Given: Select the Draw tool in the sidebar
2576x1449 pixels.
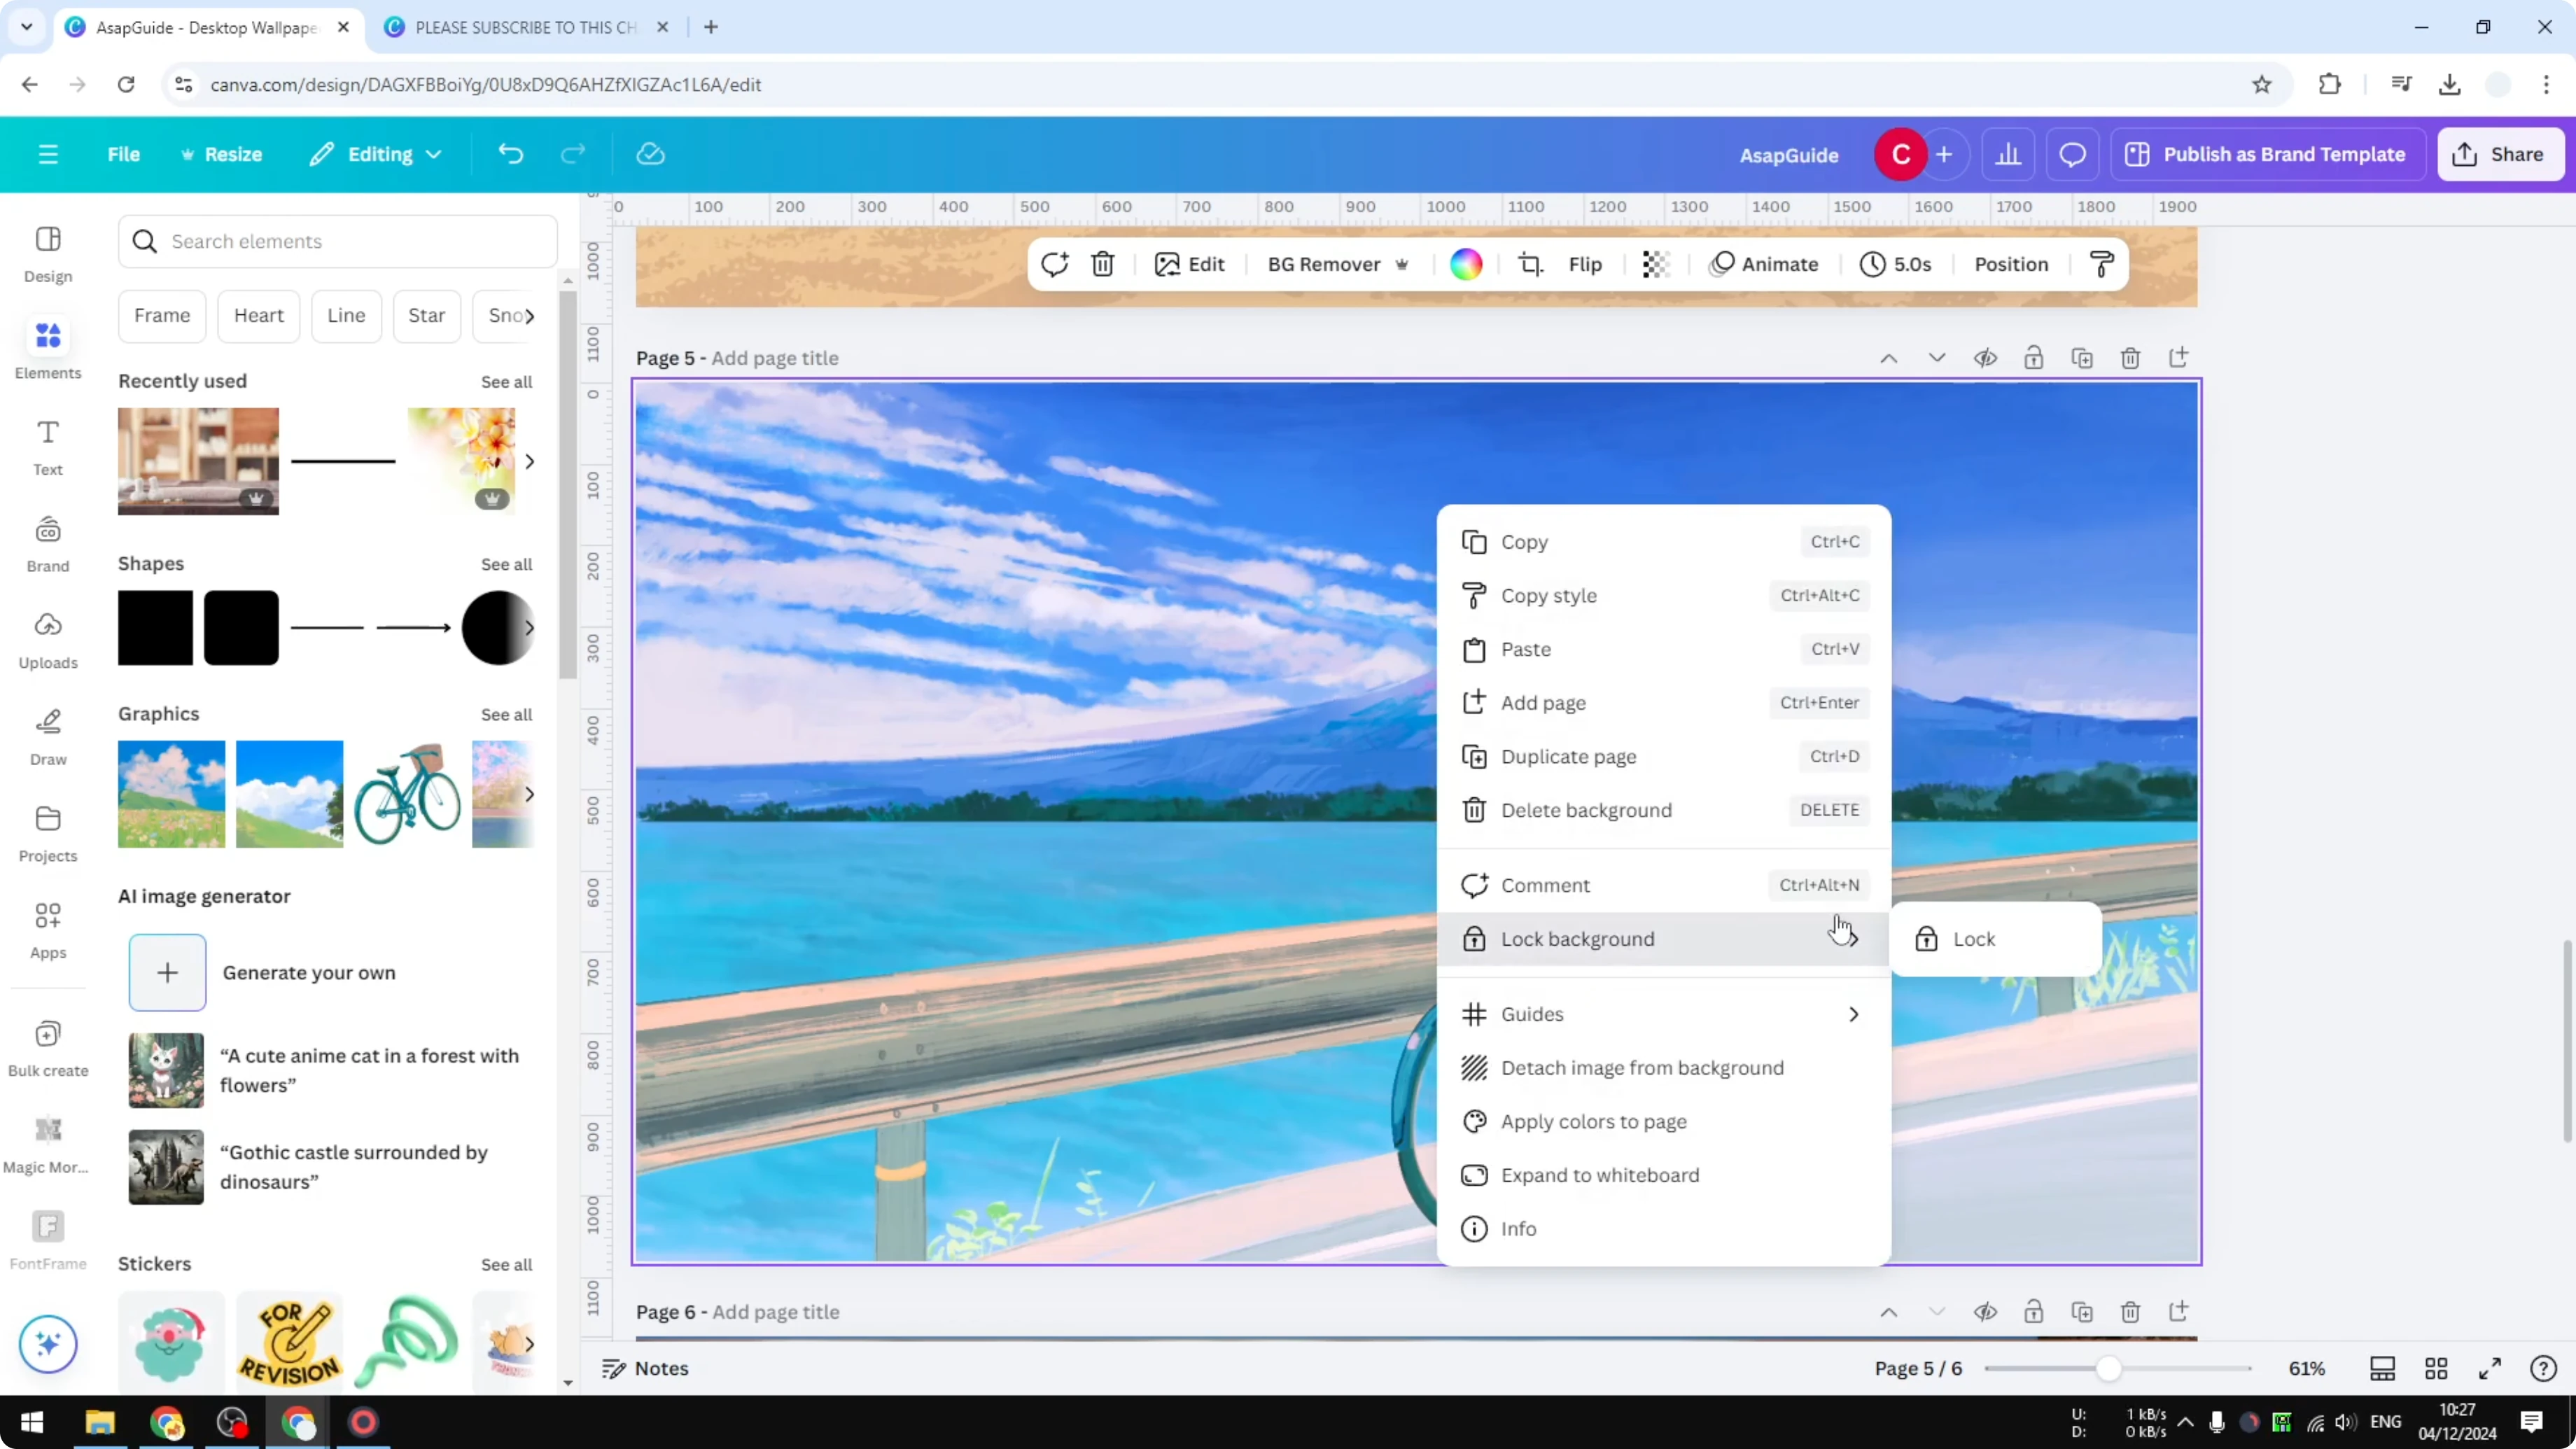Looking at the screenshot, I should pos(47,736).
